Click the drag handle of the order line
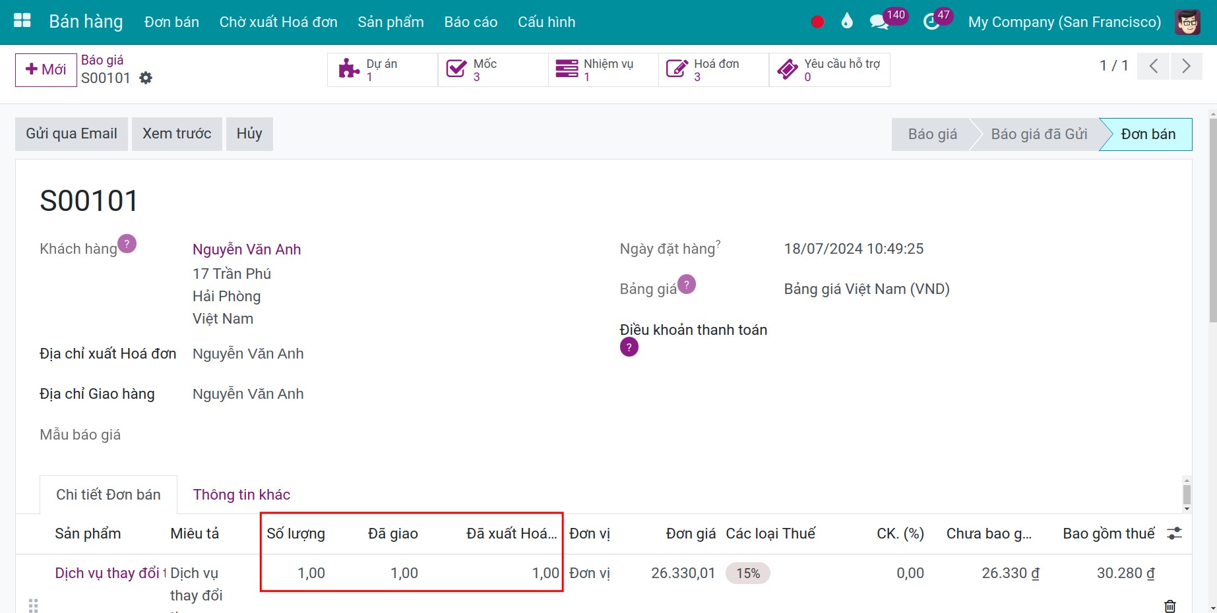The width and height of the screenshot is (1217, 613). point(34,604)
